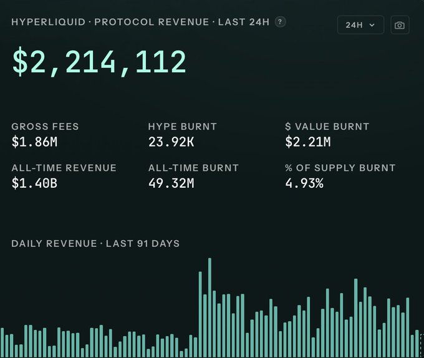Click the ALL-TIME REVENUE label

tap(64, 168)
